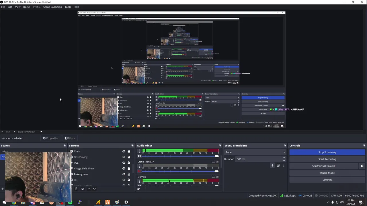
Task: Open source properties gear in Sources toolbar
Action: click(x=83, y=189)
